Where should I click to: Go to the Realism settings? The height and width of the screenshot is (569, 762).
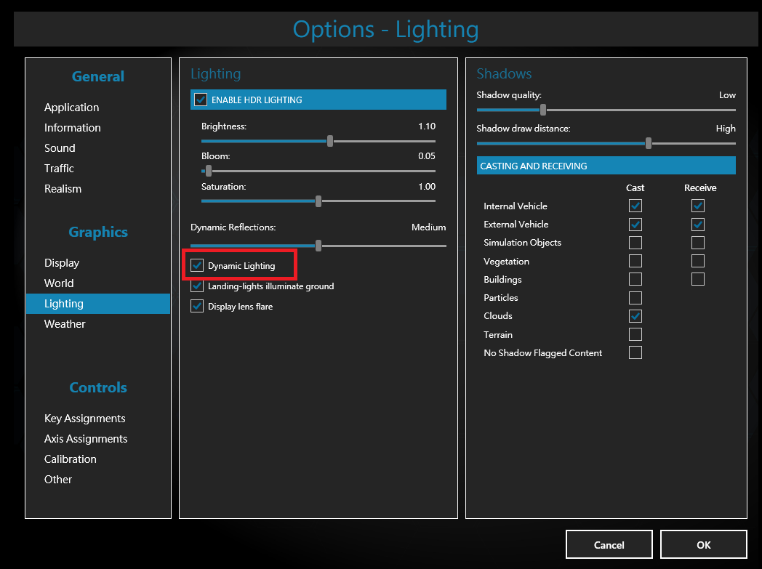coord(63,189)
